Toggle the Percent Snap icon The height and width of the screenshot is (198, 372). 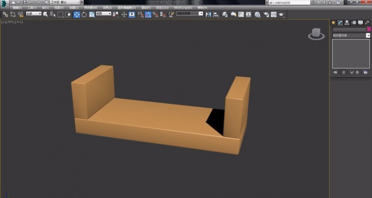click(x=155, y=15)
